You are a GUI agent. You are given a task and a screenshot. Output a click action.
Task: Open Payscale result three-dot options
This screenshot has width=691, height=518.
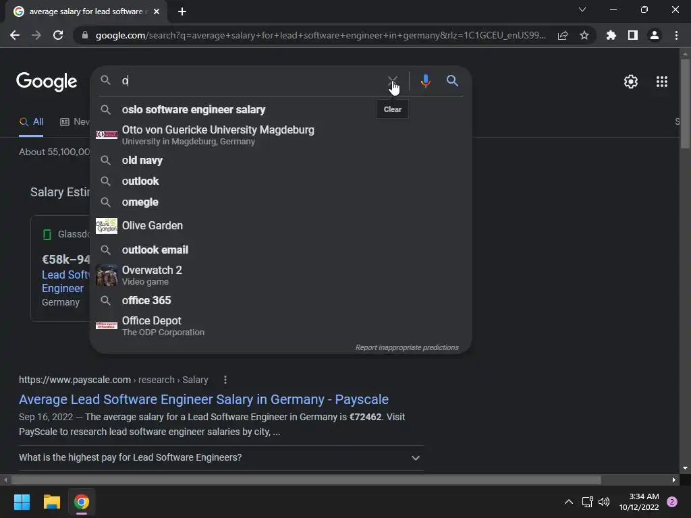225,380
